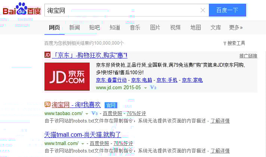Expand the dropdown arrow after www.jd.com
The height and width of the screenshot is (157, 266).
pyautogui.click(x=145, y=88)
